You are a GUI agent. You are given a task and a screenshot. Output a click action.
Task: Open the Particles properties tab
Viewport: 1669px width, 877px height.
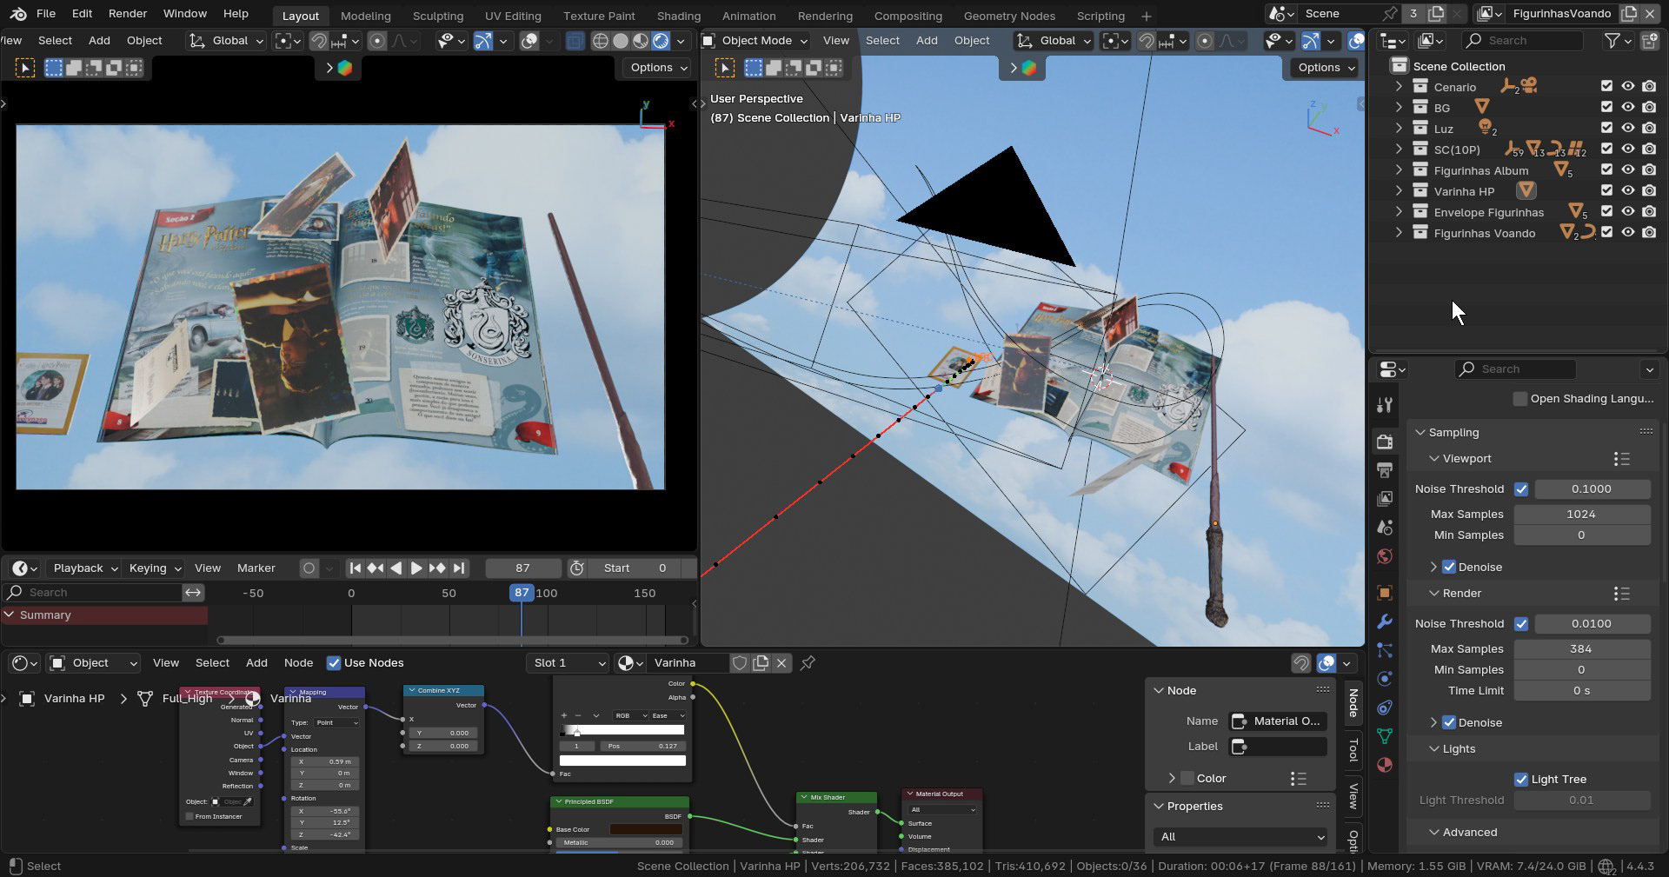coord(1385,650)
